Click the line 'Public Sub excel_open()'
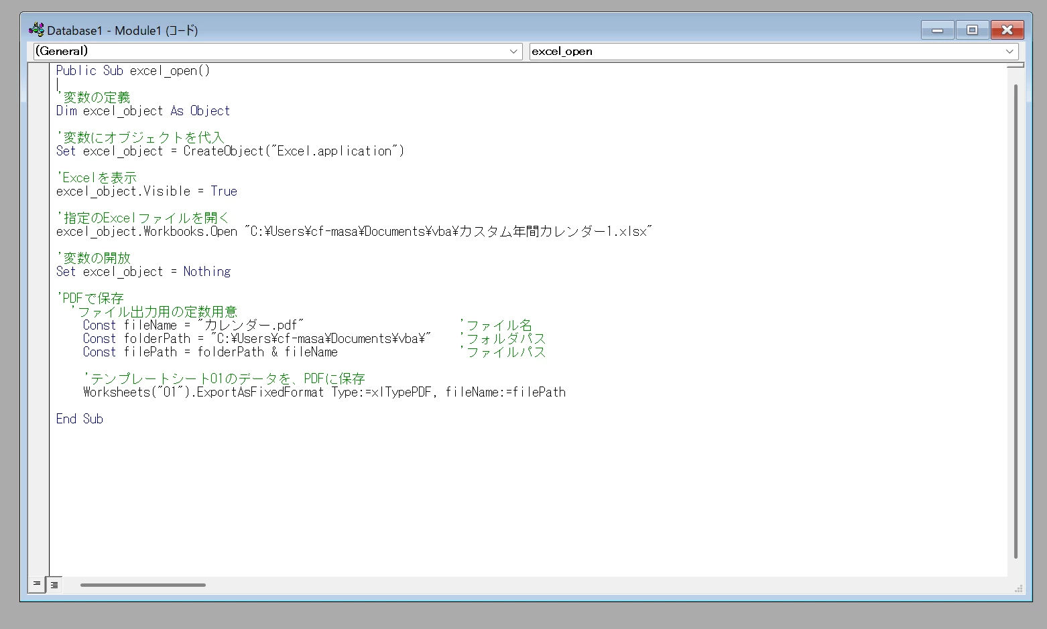1047x629 pixels. click(x=133, y=71)
